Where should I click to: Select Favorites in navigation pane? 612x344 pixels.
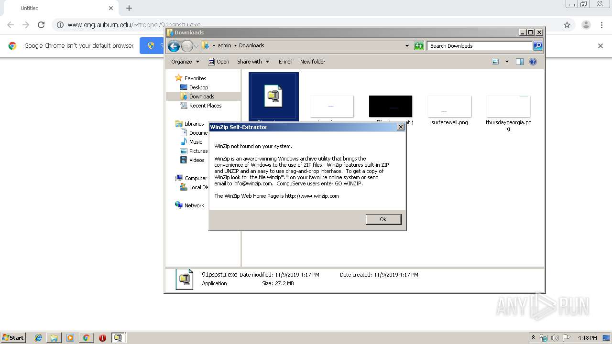point(191,78)
